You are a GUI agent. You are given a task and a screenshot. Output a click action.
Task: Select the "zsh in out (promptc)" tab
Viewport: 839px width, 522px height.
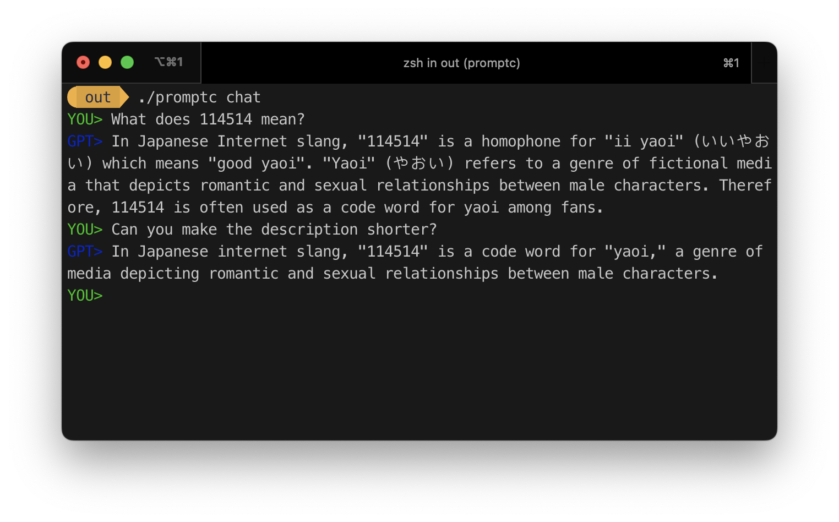point(461,63)
